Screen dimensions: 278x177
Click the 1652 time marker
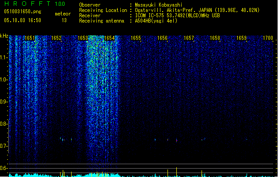[x=56, y=38]
